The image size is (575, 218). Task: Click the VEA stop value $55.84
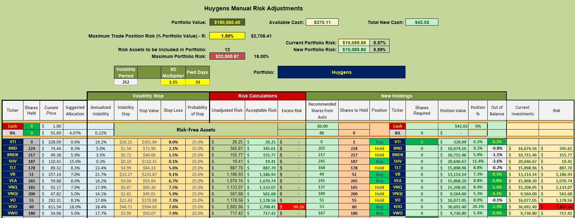[149, 181]
